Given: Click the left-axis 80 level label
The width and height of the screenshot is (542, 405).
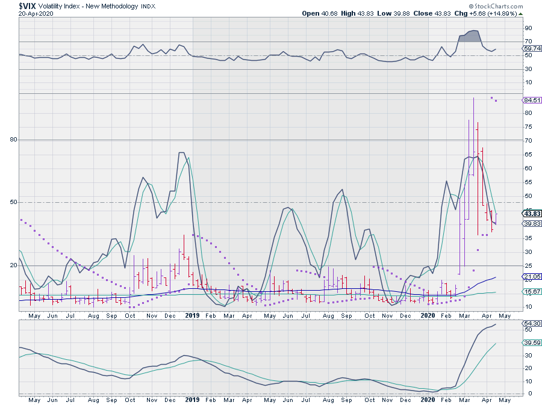Looking at the screenshot, I should [x=9, y=140].
